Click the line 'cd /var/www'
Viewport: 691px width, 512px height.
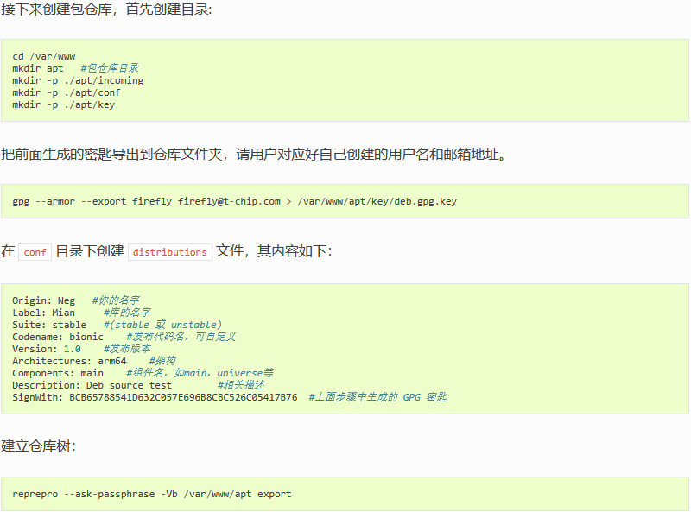click(44, 56)
